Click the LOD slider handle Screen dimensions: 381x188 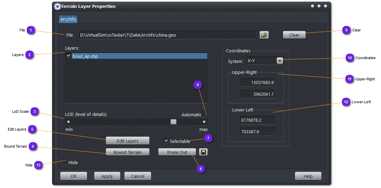tap(174, 122)
